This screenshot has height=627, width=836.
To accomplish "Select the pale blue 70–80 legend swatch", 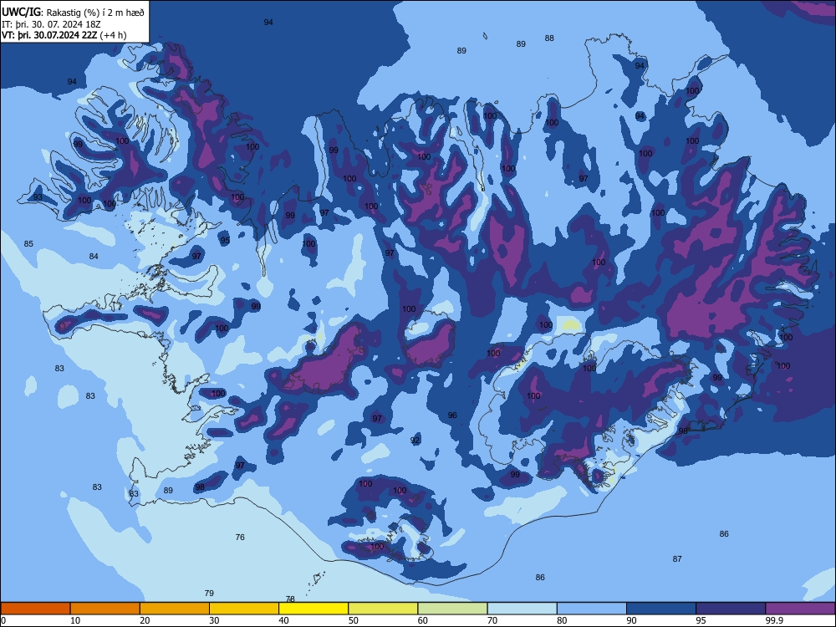I will coord(522,609).
